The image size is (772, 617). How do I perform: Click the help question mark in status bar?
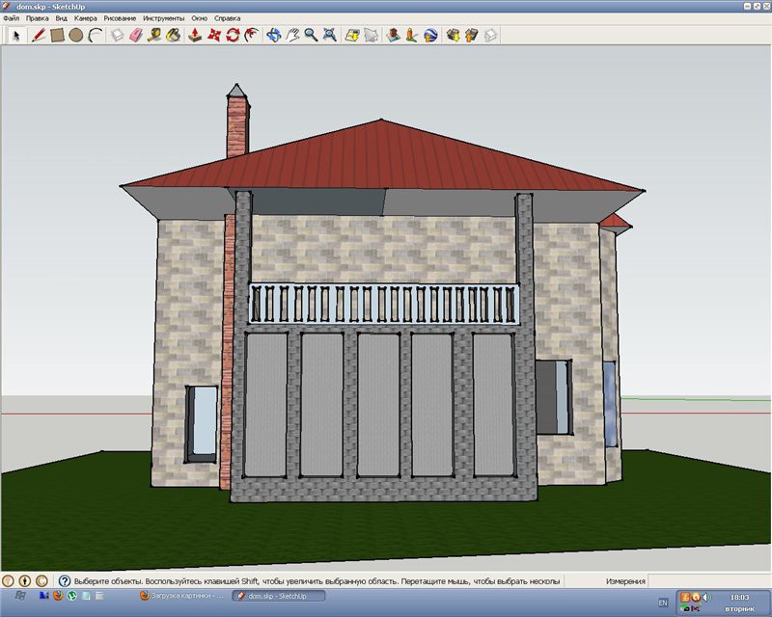pyautogui.click(x=65, y=581)
